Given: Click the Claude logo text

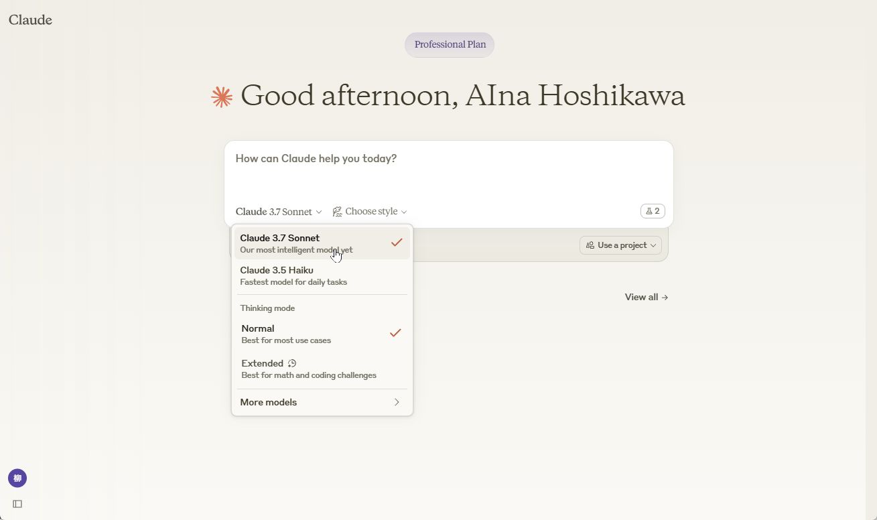Looking at the screenshot, I should click(x=30, y=20).
